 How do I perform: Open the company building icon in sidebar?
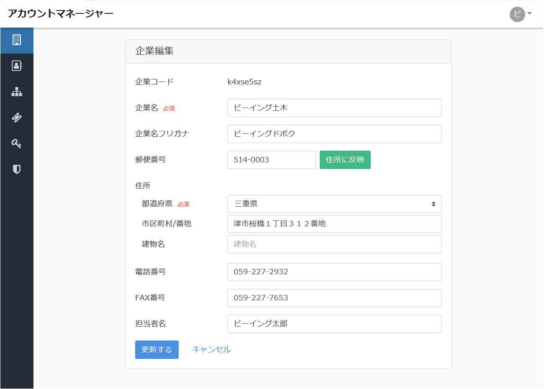17,40
